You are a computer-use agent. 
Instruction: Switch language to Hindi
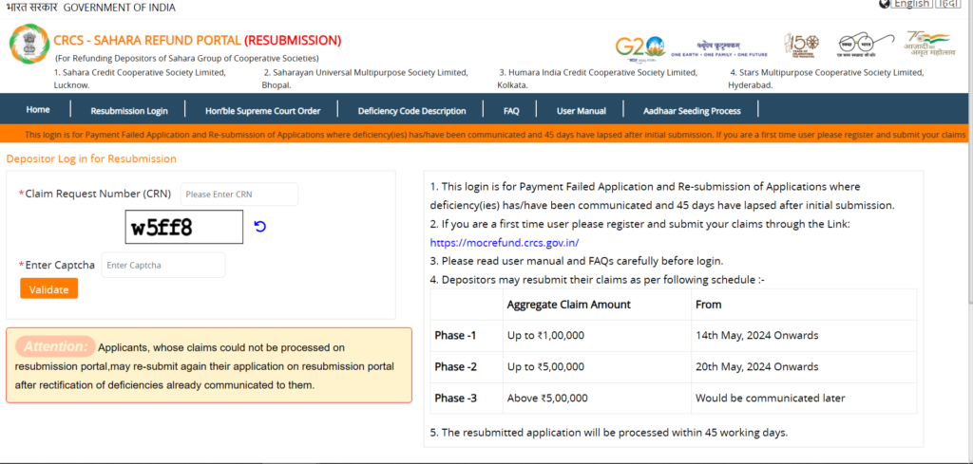(x=946, y=5)
